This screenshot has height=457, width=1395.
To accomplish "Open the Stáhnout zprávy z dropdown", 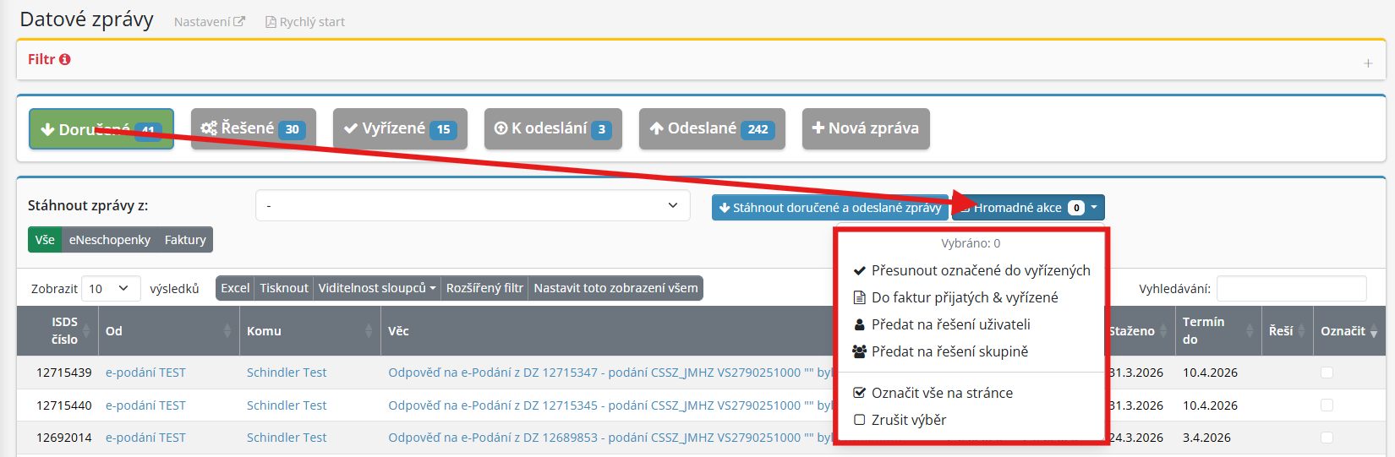I will (x=473, y=205).
